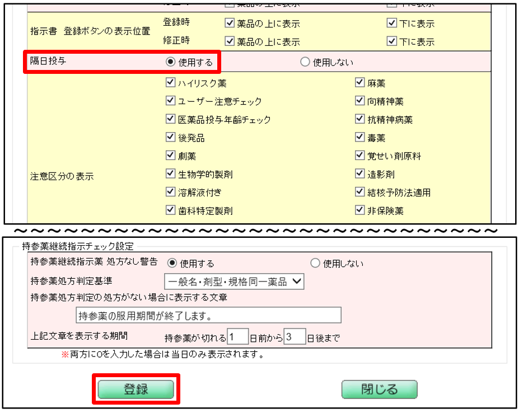The height and width of the screenshot is (413, 523).
Task: Select 使用しない for 処方なし警告
Action: [x=315, y=263]
